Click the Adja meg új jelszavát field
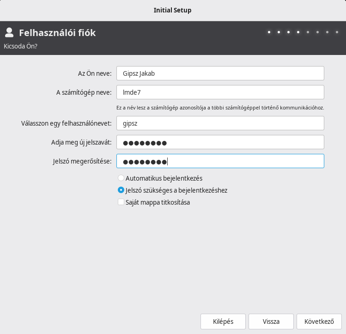This screenshot has height=334, width=346. 220,142
